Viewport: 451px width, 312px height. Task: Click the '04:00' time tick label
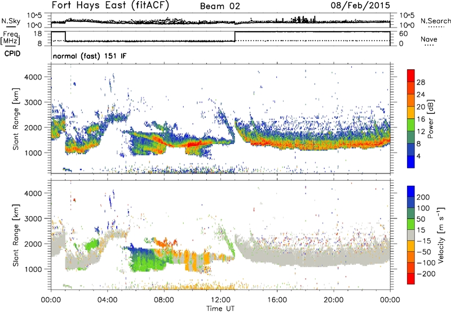point(107,300)
